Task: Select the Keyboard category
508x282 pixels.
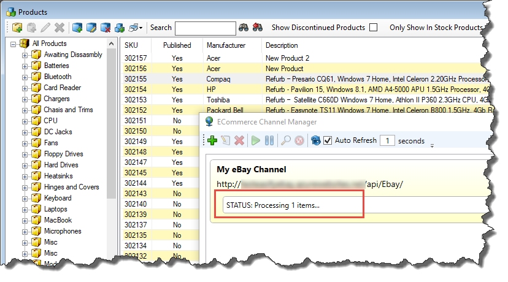Action: [57, 198]
